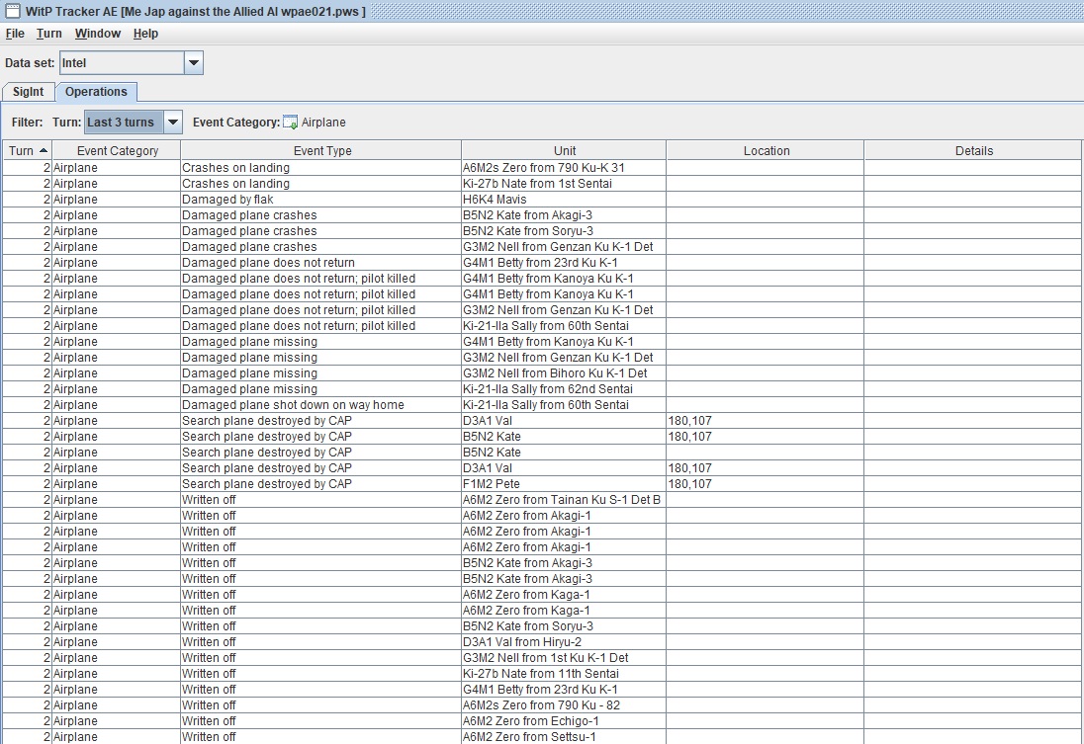Sort by the Event Category column header
This screenshot has height=744, width=1084.
(117, 150)
